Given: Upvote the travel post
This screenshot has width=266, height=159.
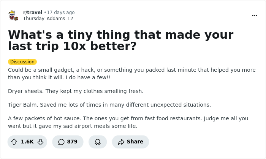Looking at the screenshot, I should click(x=14, y=142).
